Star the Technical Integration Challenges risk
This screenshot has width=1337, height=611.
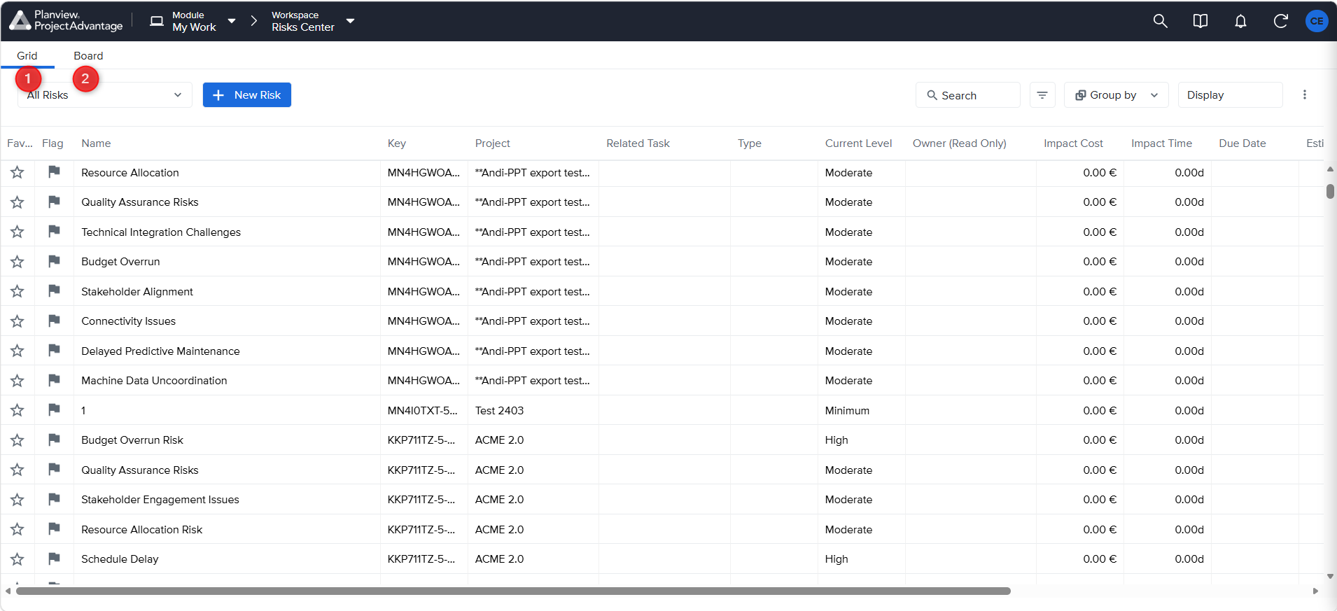pyautogui.click(x=17, y=232)
